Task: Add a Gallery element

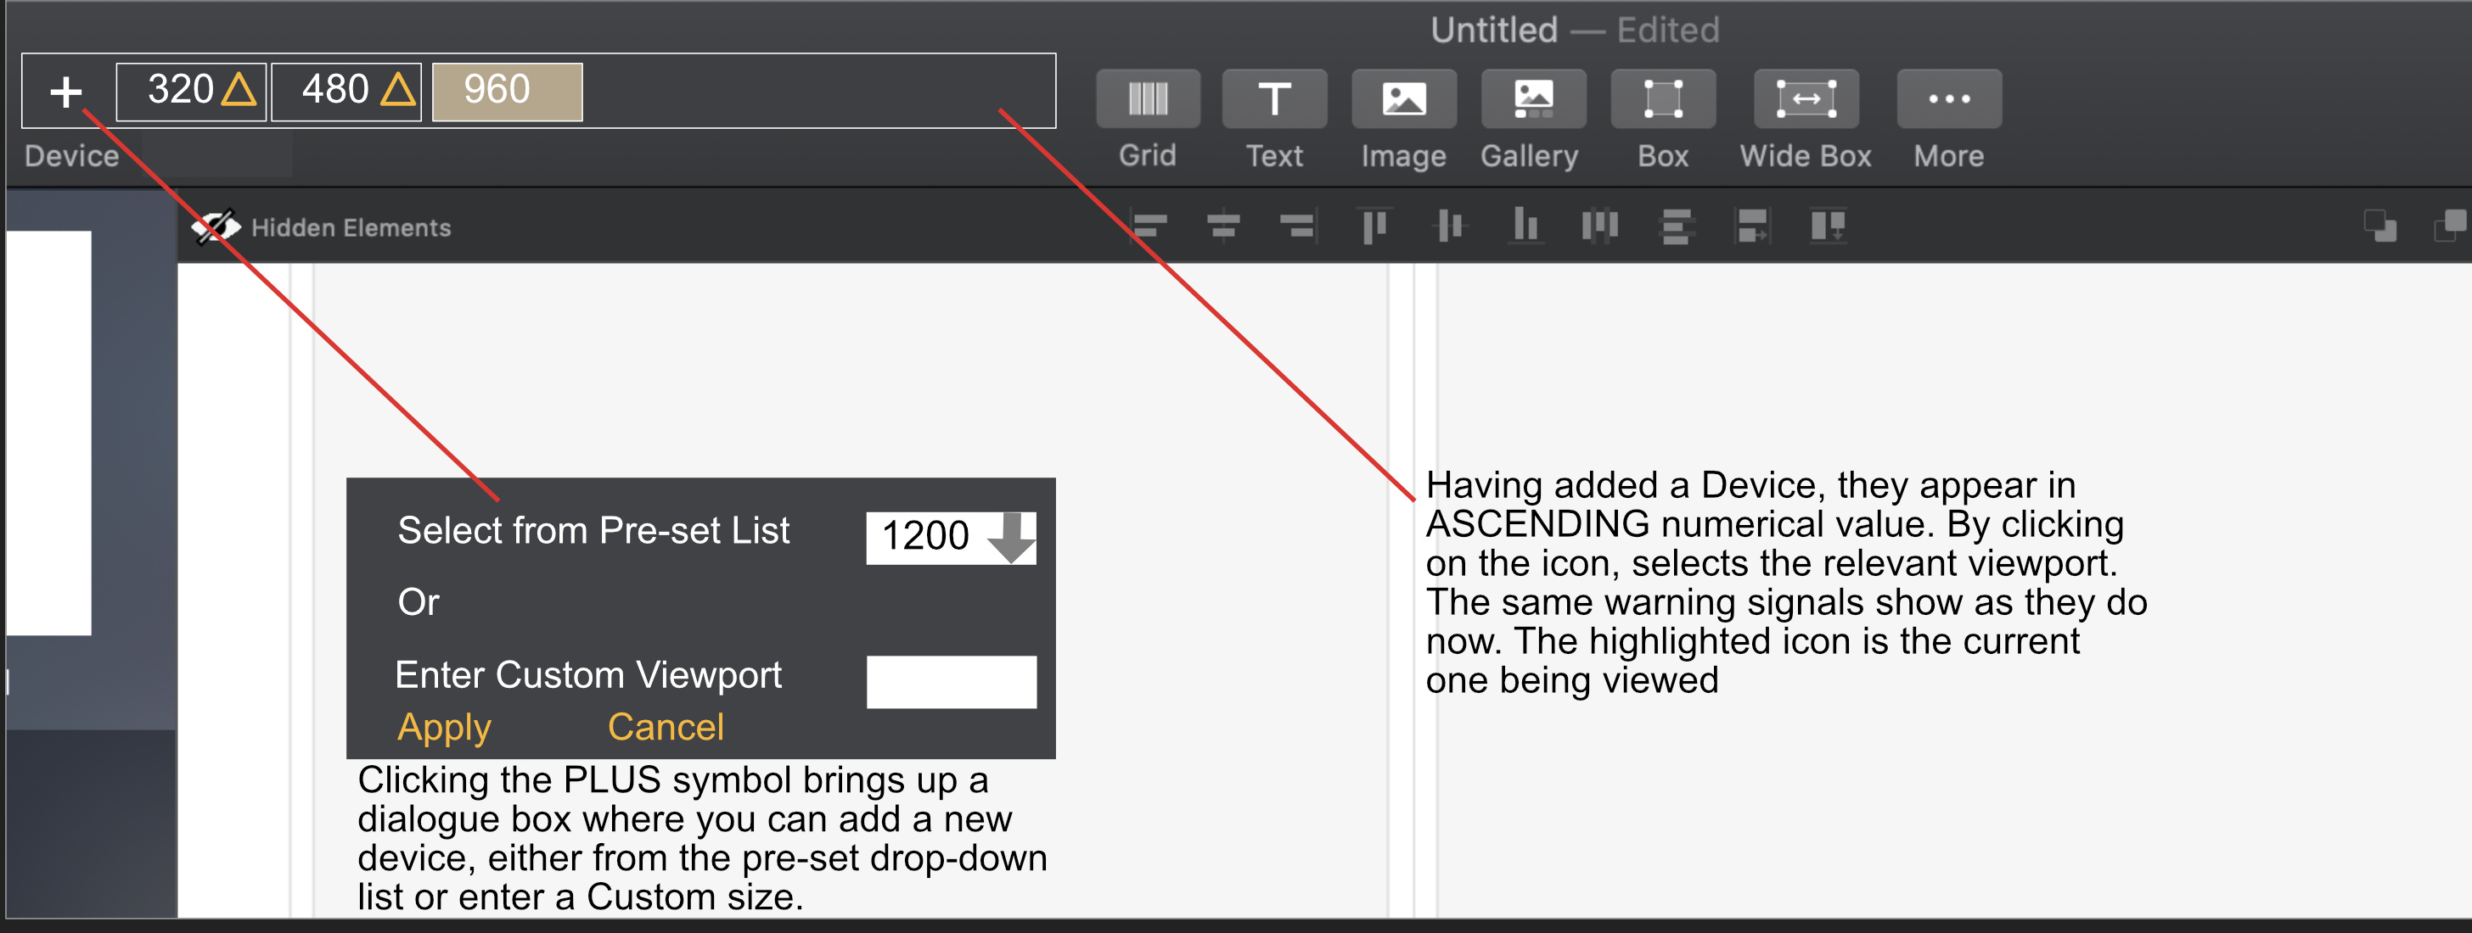Action: pyautogui.click(x=1532, y=98)
